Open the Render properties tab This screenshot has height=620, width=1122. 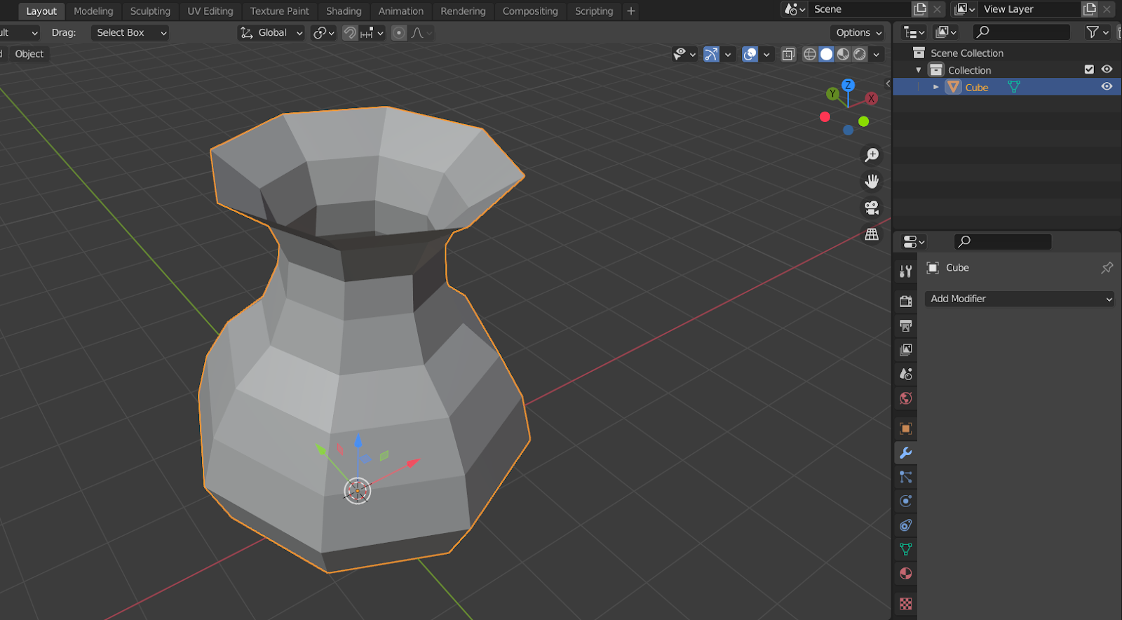(x=905, y=302)
